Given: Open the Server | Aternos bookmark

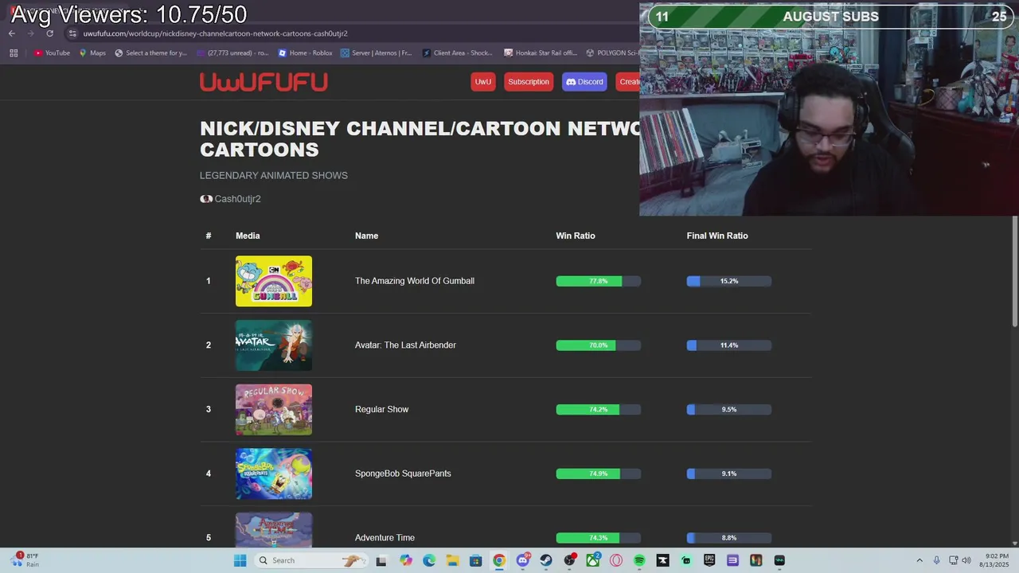Looking at the screenshot, I should tap(376, 53).
